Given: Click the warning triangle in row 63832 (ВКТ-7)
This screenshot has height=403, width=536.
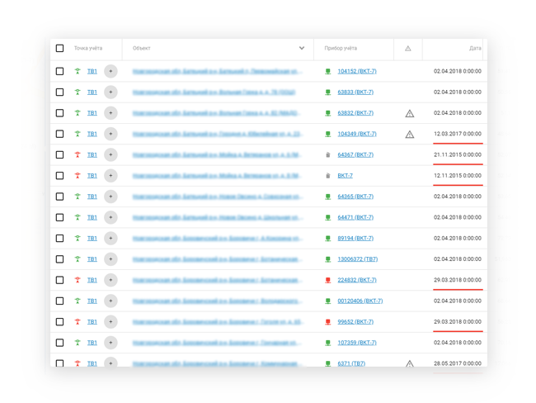Looking at the screenshot, I should [x=410, y=113].
